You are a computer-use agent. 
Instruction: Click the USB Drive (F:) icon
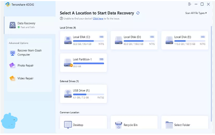pyautogui.click(x=68, y=94)
